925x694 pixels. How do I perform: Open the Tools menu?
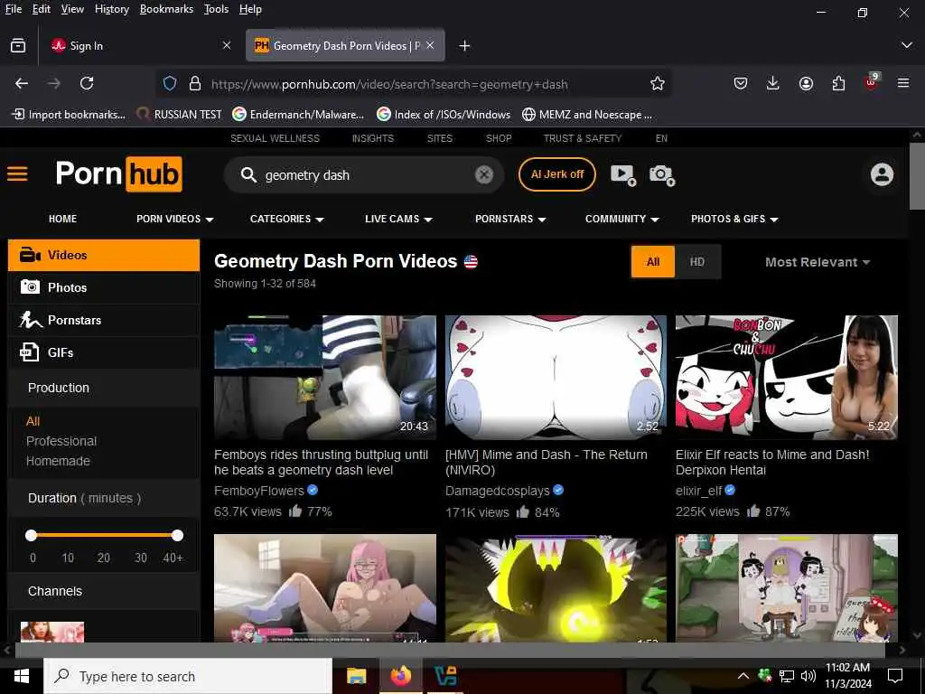click(x=216, y=9)
